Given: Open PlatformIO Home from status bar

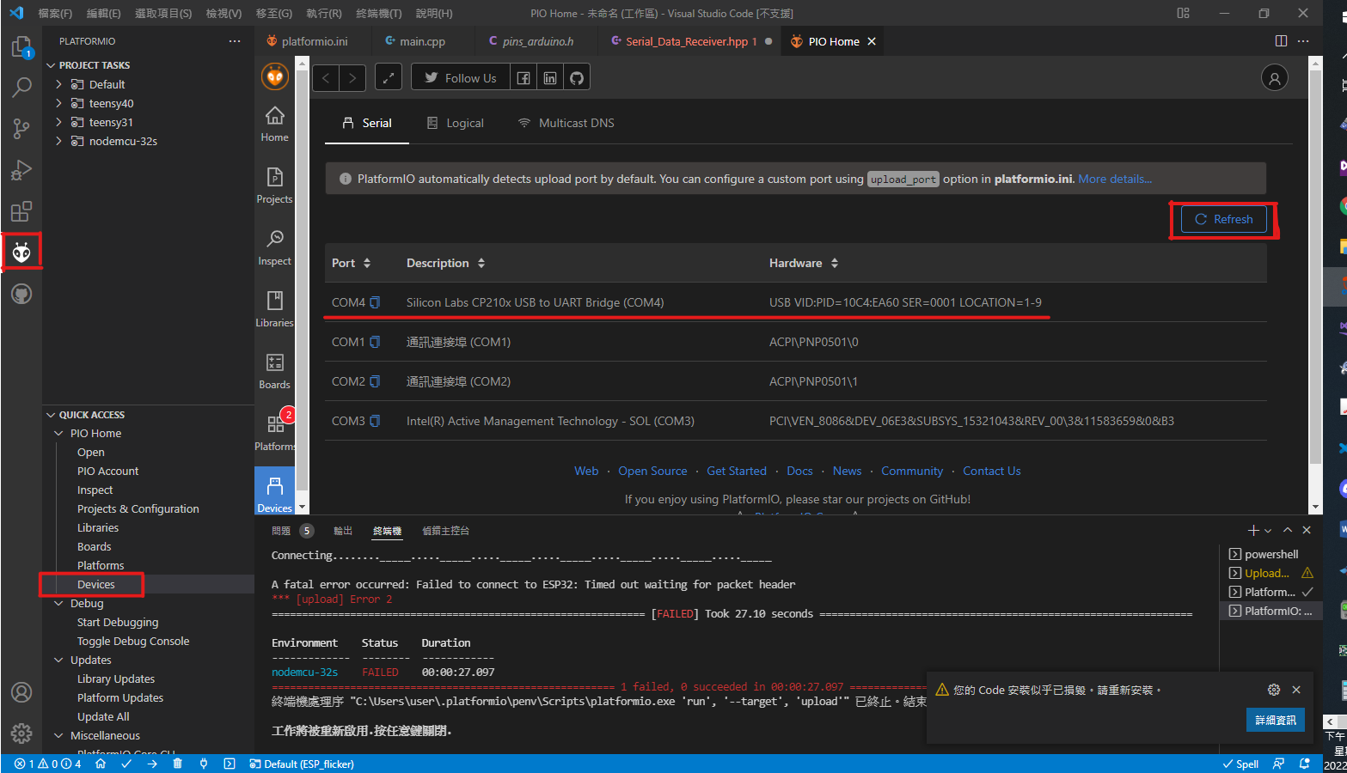Looking at the screenshot, I should (x=101, y=764).
